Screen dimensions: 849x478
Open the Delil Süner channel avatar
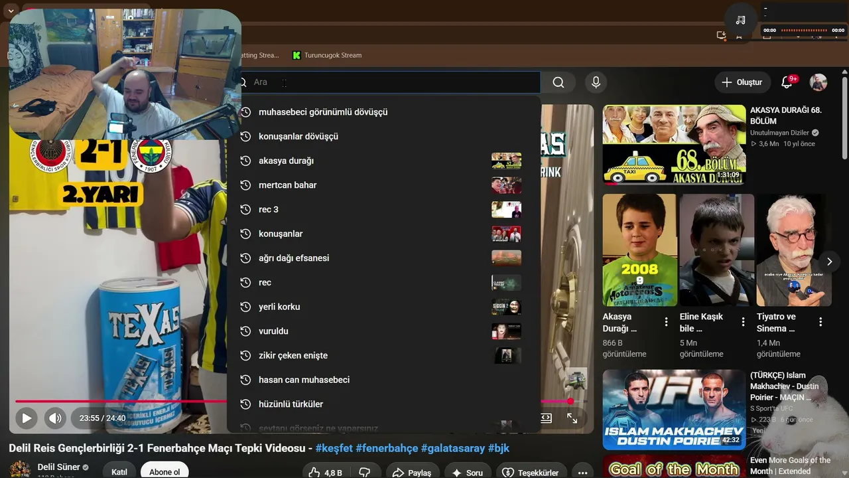pyautogui.click(x=19, y=469)
